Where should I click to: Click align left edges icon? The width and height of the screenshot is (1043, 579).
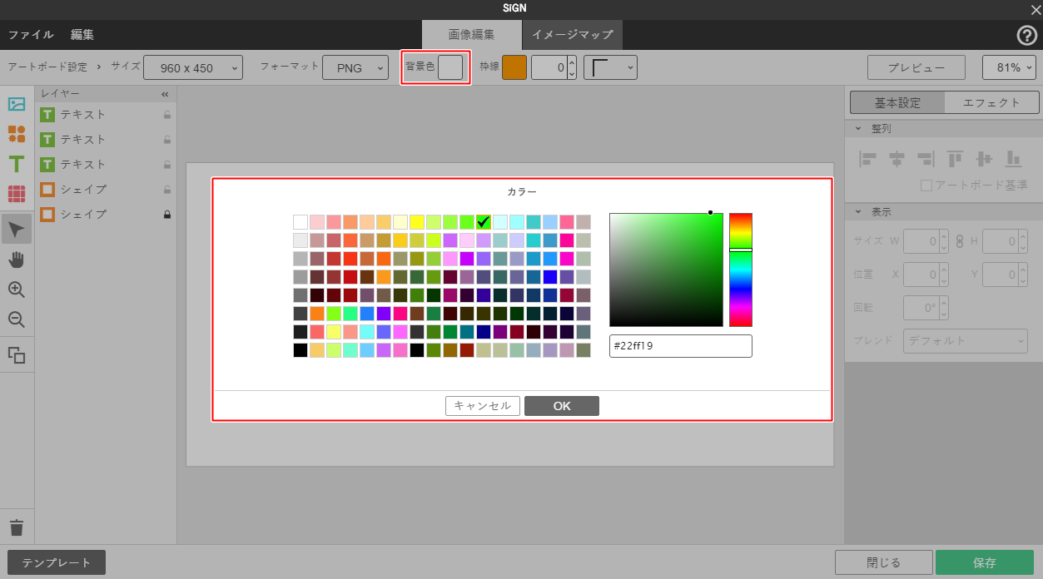[x=869, y=158]
